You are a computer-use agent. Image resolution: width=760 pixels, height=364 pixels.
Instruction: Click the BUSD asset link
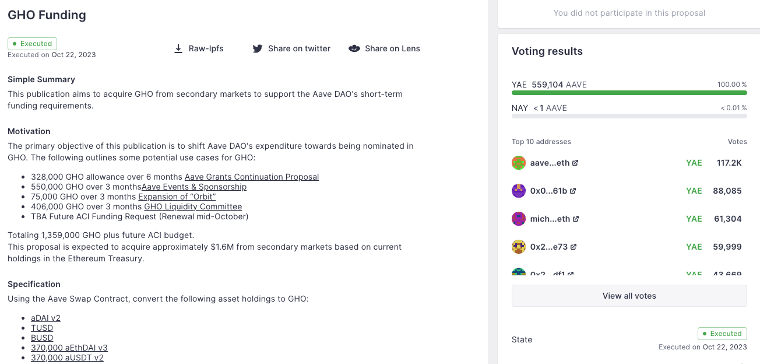pos(42,338)
